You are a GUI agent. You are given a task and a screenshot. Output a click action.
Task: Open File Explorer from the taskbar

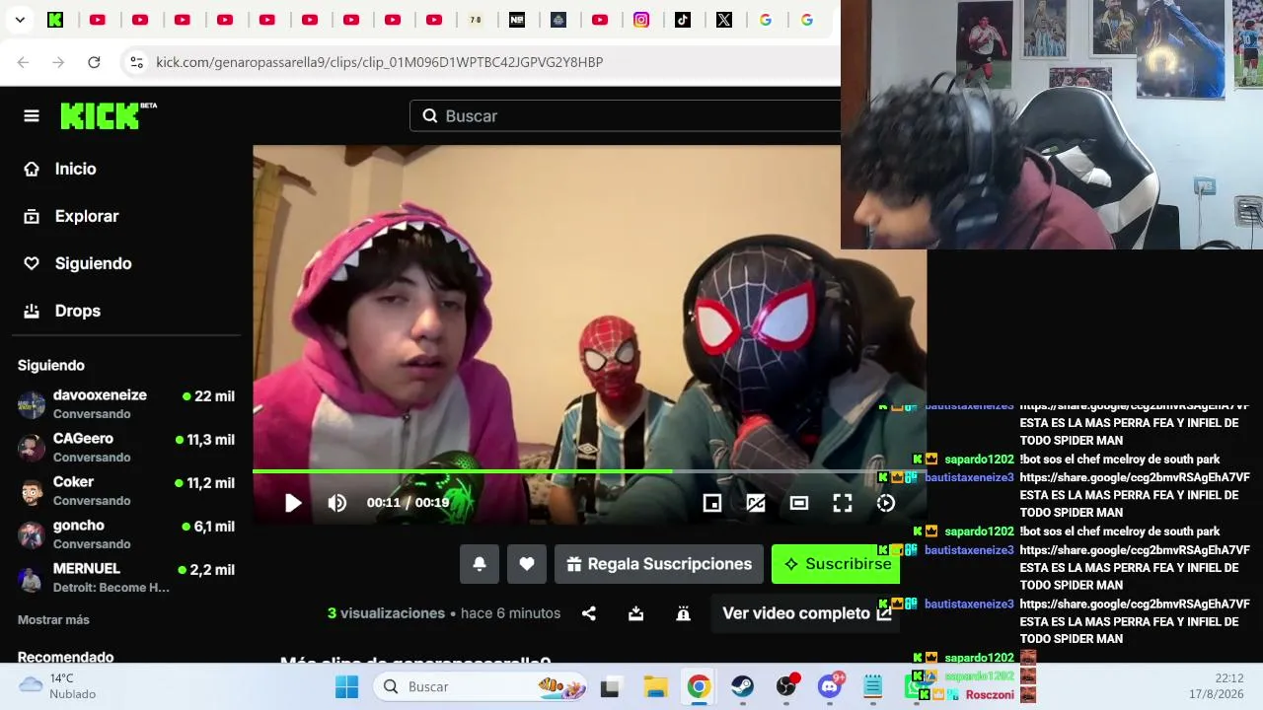pos(655,686)
